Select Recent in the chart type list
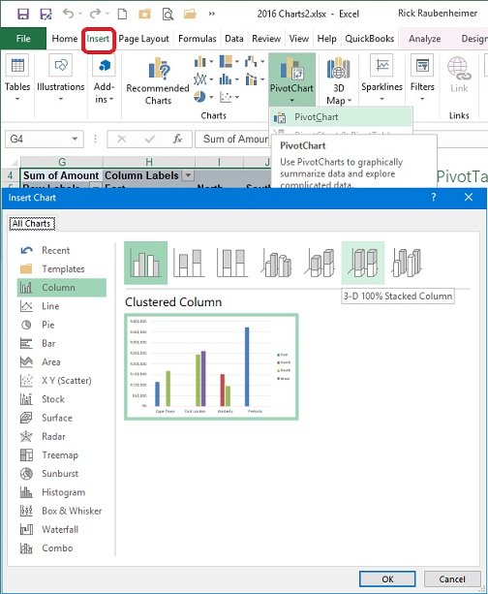The height and width of the screenshot is (594, 488). [x=62, y=250]
